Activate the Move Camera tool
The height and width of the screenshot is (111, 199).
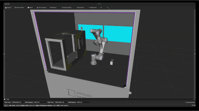point(19,7)
